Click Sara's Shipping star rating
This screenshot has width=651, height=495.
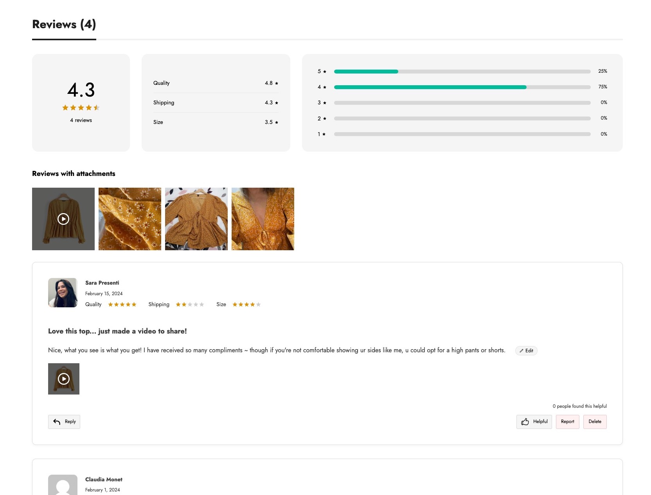(x=190, y=305)
